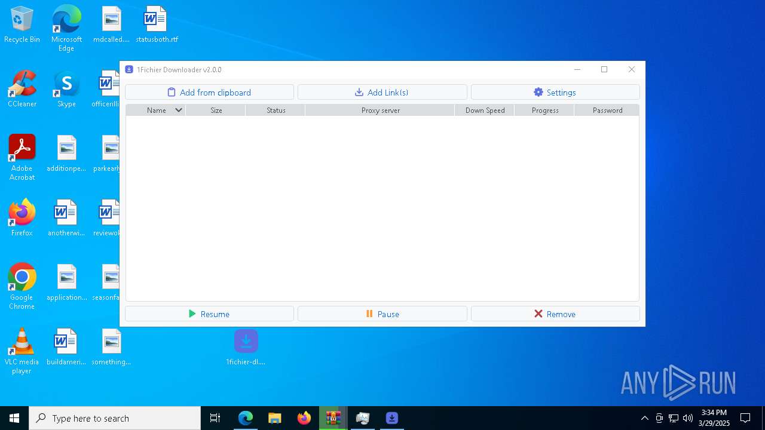Select the additionpe image file icon

[66, 154]
